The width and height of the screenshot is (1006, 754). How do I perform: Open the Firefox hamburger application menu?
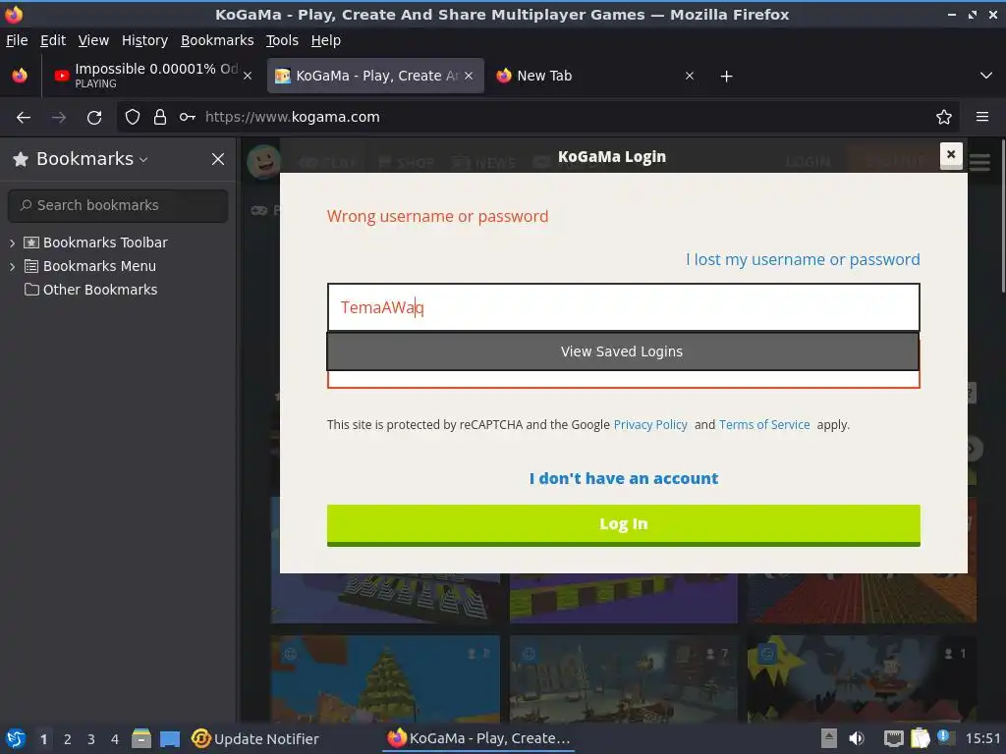[x=982, y=118]
